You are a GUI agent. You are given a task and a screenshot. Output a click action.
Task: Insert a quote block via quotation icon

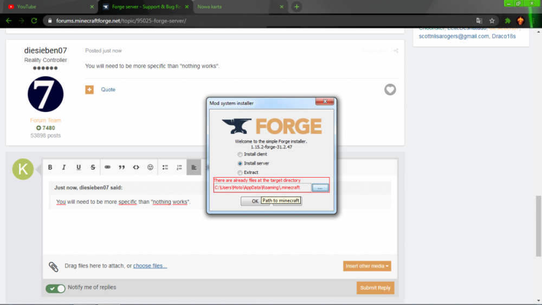click(122, 167)
